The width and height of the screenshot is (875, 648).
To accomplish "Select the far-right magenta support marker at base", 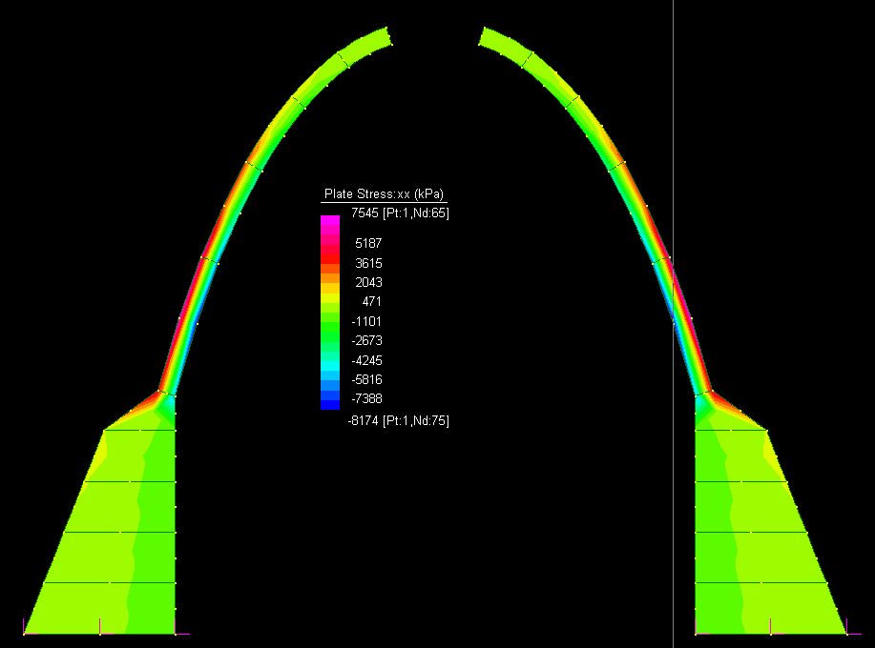I will tap(846, 633).
